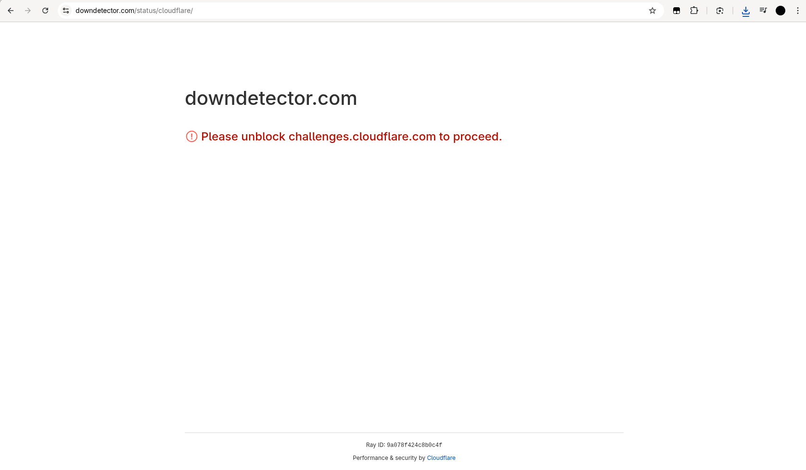Click the downdetector.com page heading
The image size is (806, 470).
click(271, 98)
